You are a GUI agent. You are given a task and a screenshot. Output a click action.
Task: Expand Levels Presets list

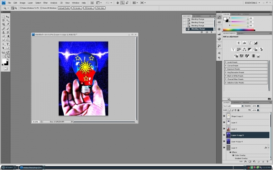coord(226,62)
